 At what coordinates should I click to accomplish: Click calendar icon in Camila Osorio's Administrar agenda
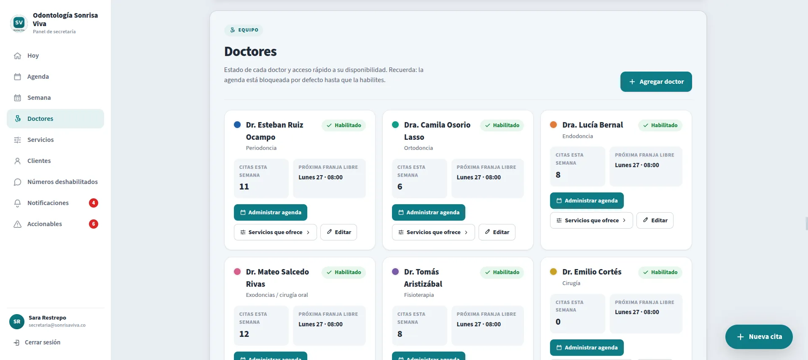(x=401, y=212)
